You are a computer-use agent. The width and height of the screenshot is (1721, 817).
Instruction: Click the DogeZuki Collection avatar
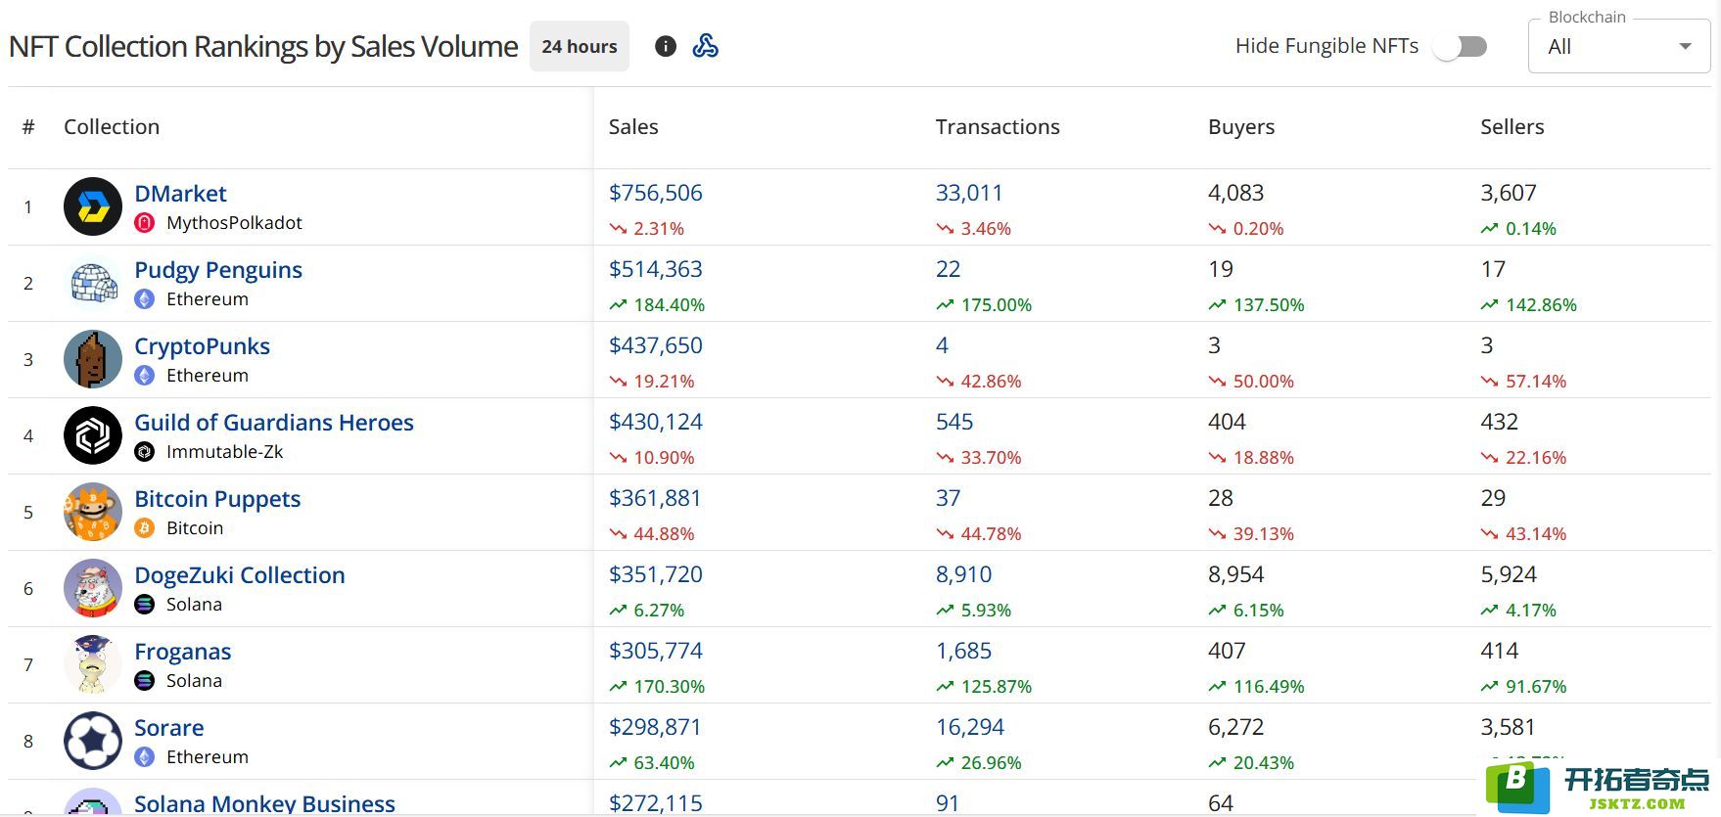point(93,588)
